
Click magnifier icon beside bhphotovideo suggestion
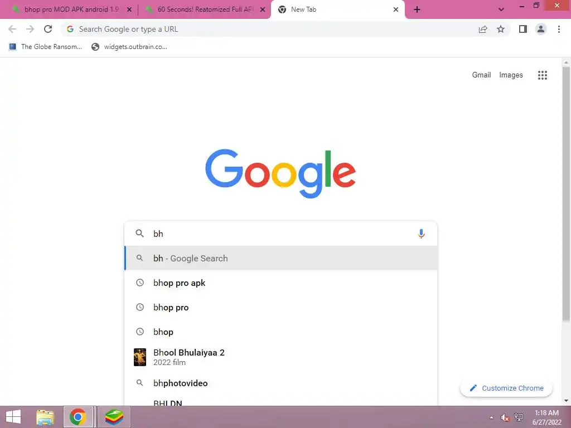point(140,383)
